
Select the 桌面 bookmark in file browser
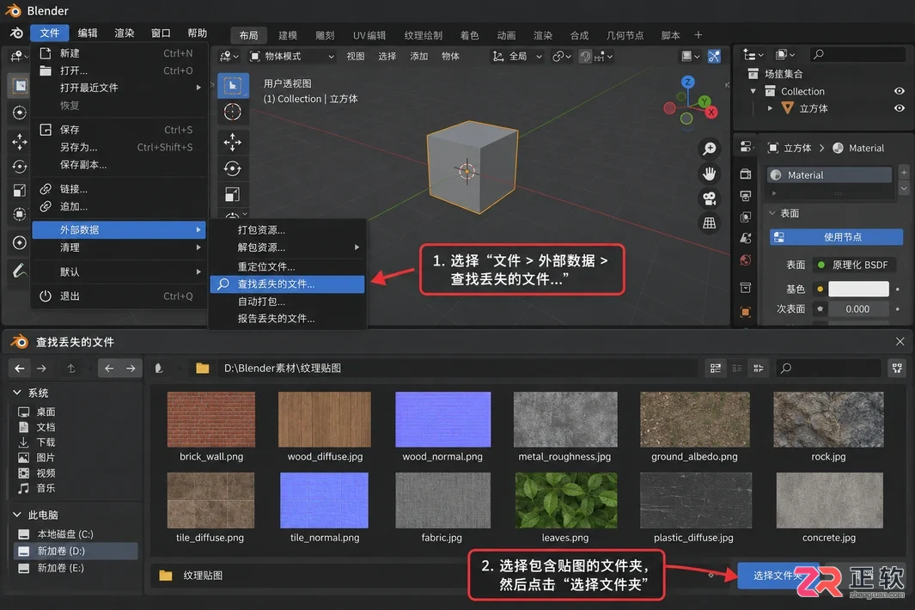pyautogui.click(x=46, y=412)
